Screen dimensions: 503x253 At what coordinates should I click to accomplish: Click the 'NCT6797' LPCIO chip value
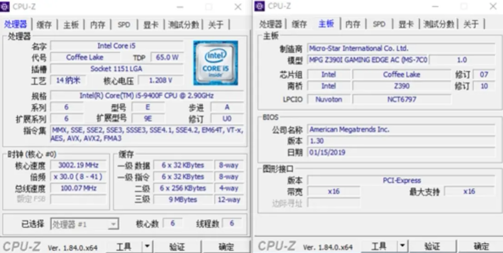point(402,99)
